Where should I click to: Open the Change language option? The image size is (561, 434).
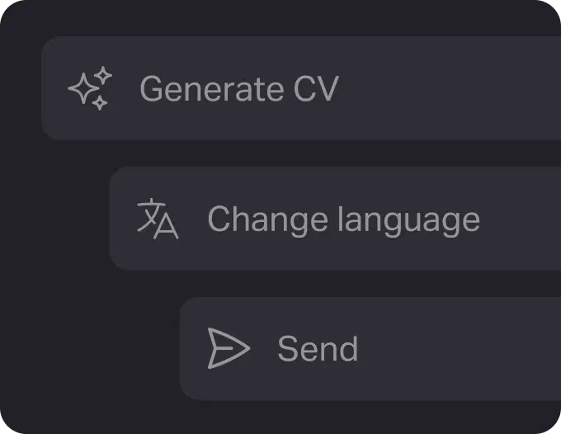click(x=343, y=219)
